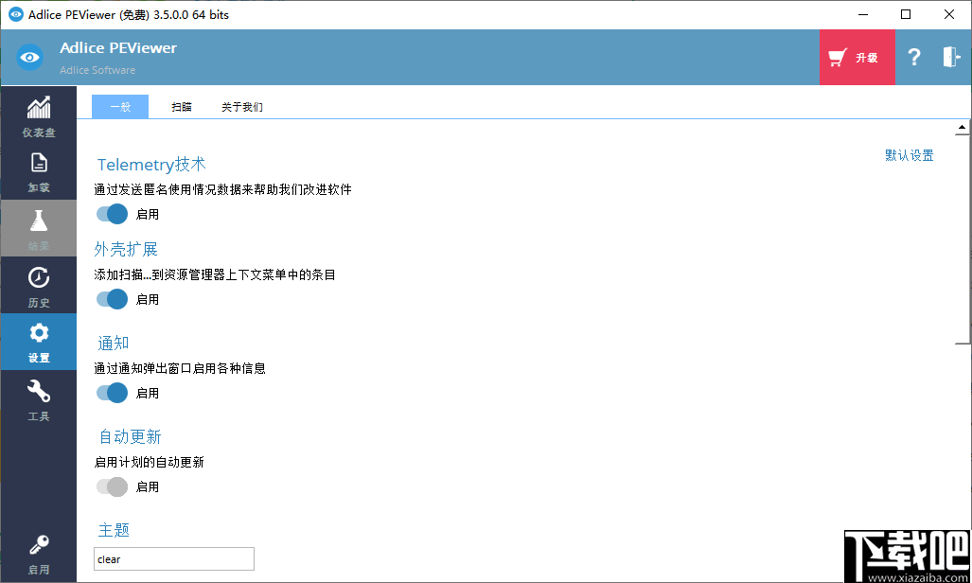972x583 pixels.
Task: Toggle the 通知 notifications switch off
Action: click(111, 393)
